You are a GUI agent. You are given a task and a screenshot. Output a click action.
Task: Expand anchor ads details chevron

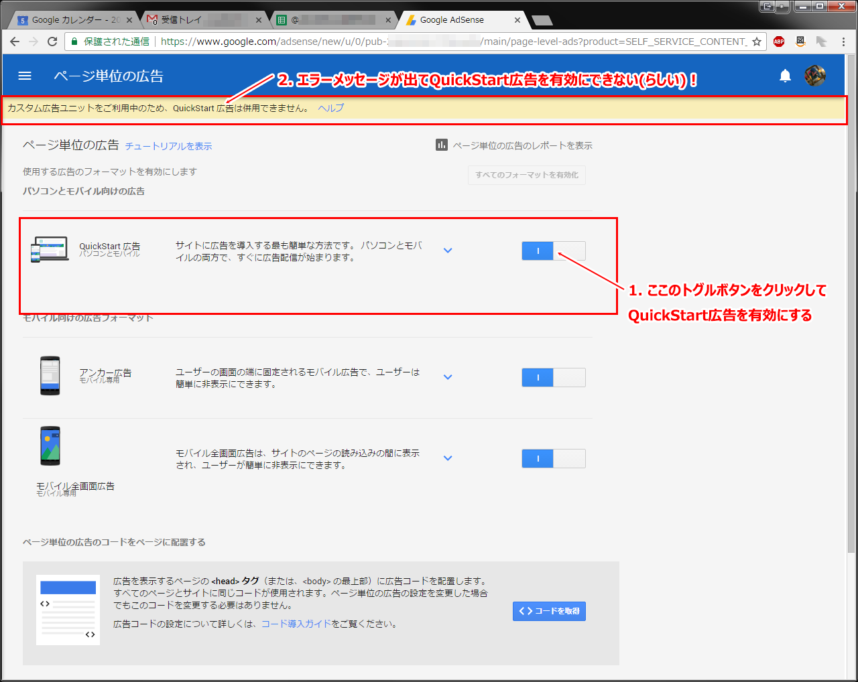click(x=448, y=377)
